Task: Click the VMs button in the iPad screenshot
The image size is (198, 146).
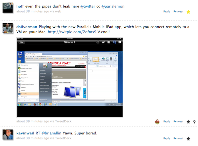Action: coord(21,42)
